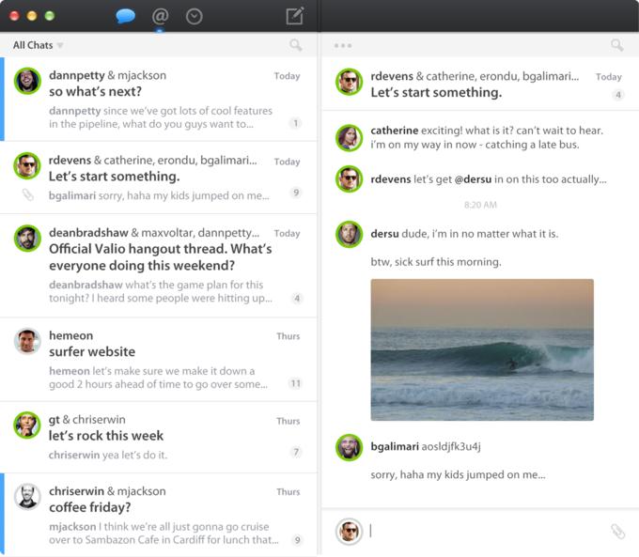Screen dimensions: 639x557
Task: Search the conversation with right panel magnifier
Action: (617, 45)
